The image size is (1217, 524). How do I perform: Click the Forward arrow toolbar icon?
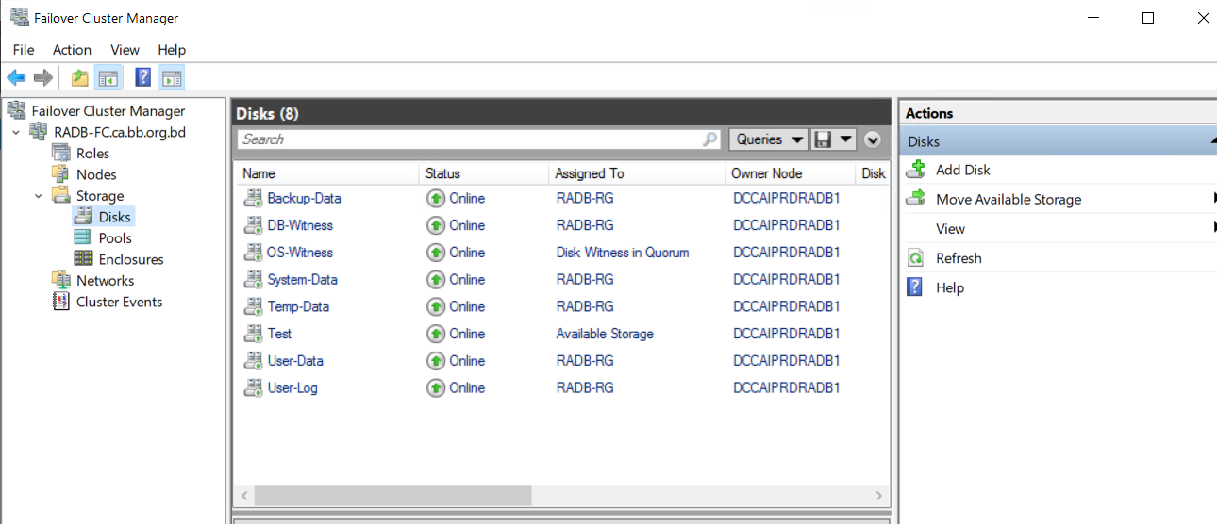point(42,78)
